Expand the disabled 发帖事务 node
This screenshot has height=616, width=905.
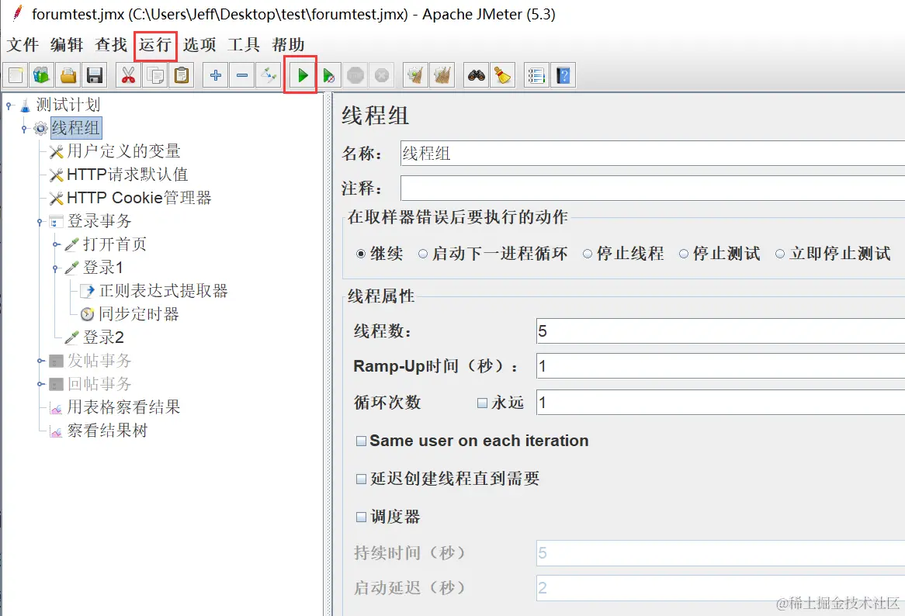(40, 361)
